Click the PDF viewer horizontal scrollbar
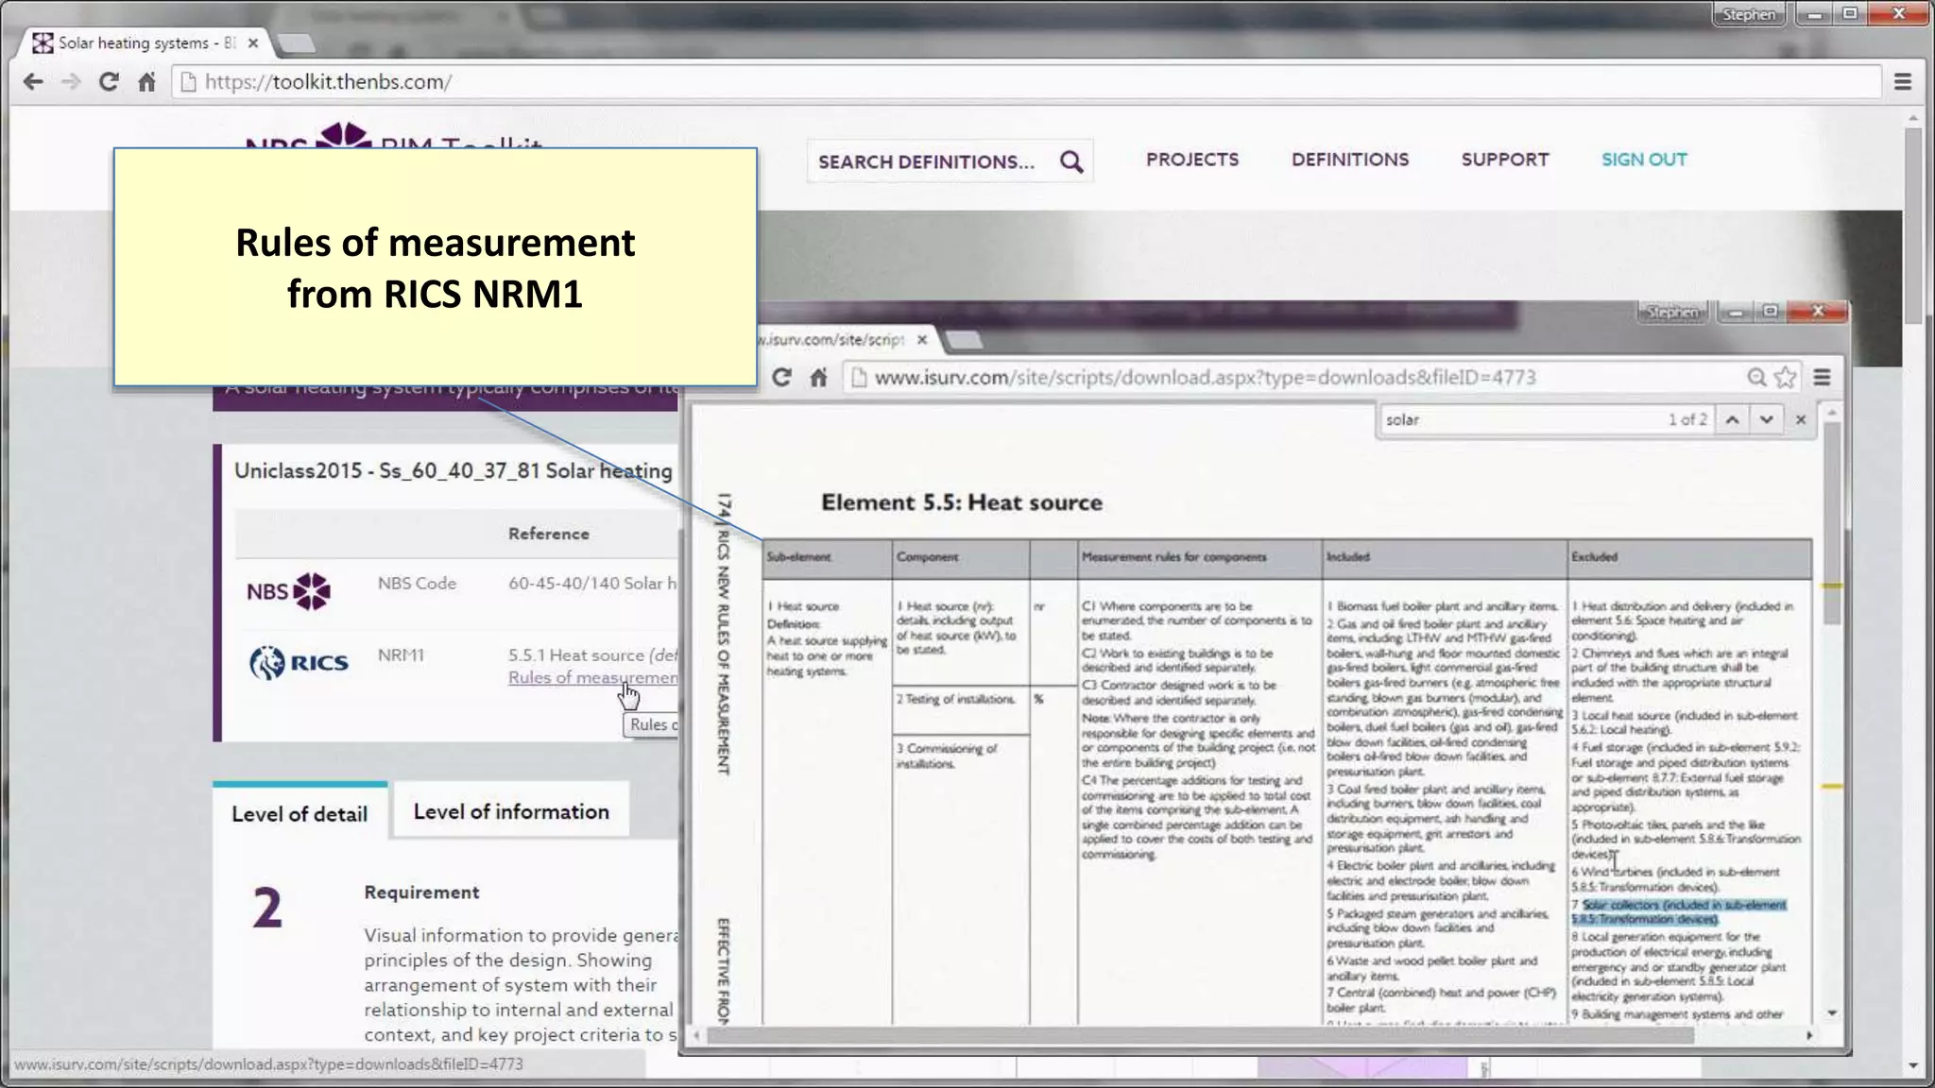 click(x=1200, y=1035)
